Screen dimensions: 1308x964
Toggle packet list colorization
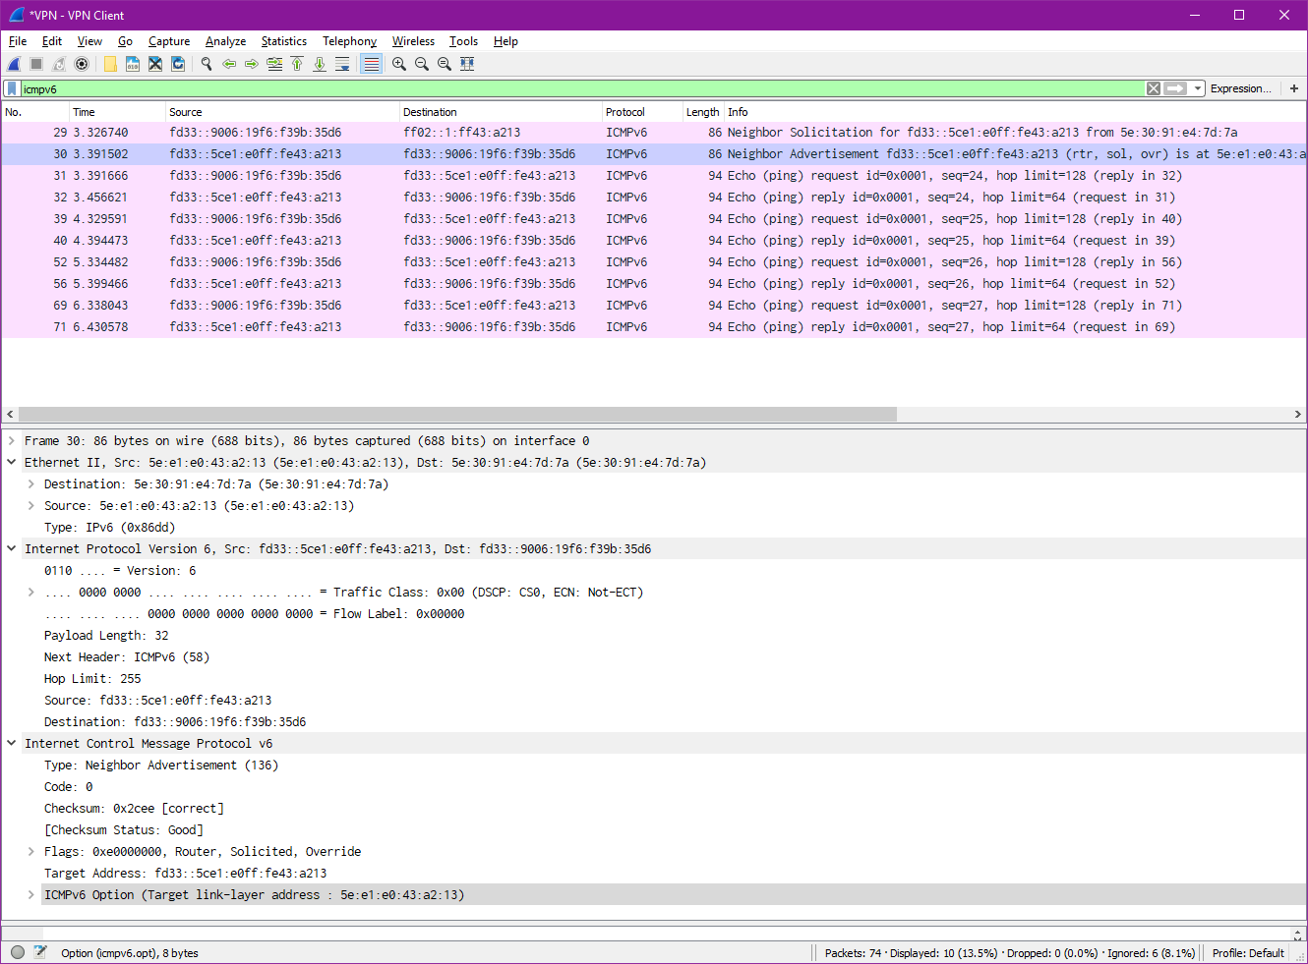pyautogui.click(x=371, y=64)
